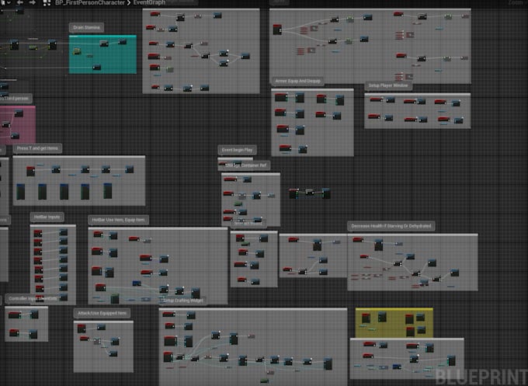Open the BP_FirstPersonCharacter breadcrumb
528x386 pixels.
click(x=89, y=2)
